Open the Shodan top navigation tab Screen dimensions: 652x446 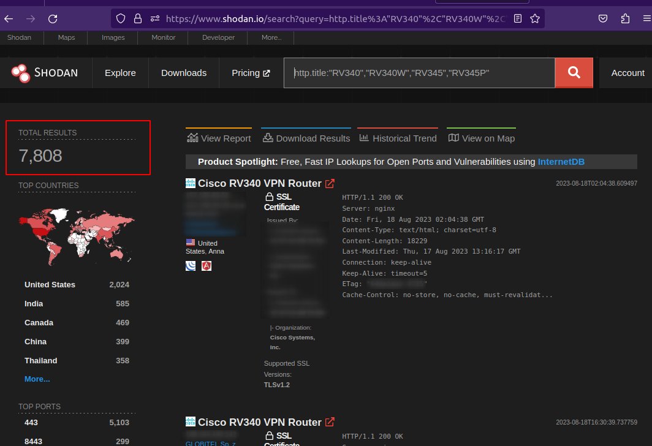click(19, 37)
